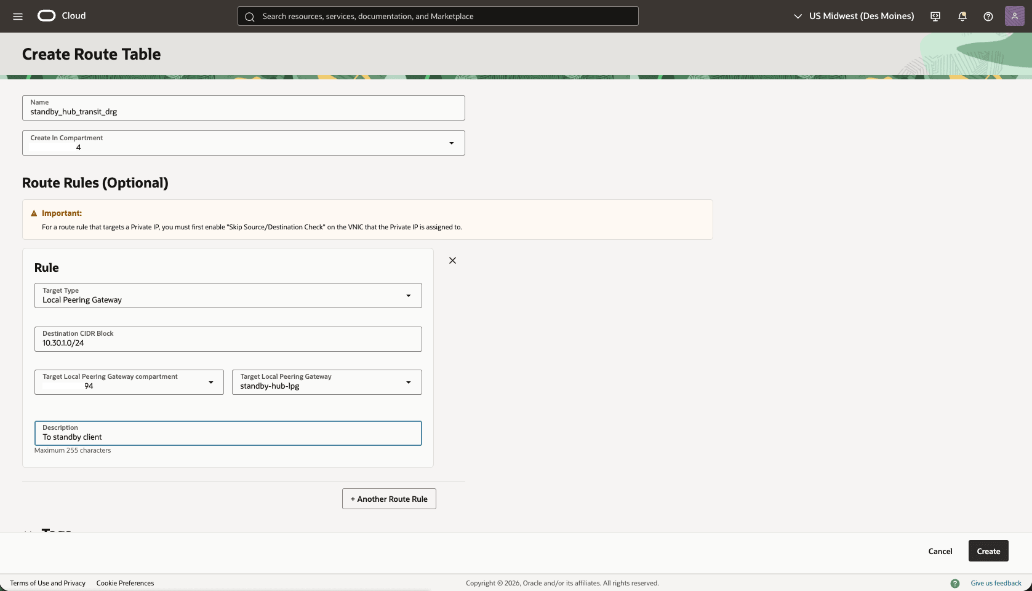The height and width of the screenshot is (591, 1032).
Task: Open the notifications bell
Action: pos(961,16)
